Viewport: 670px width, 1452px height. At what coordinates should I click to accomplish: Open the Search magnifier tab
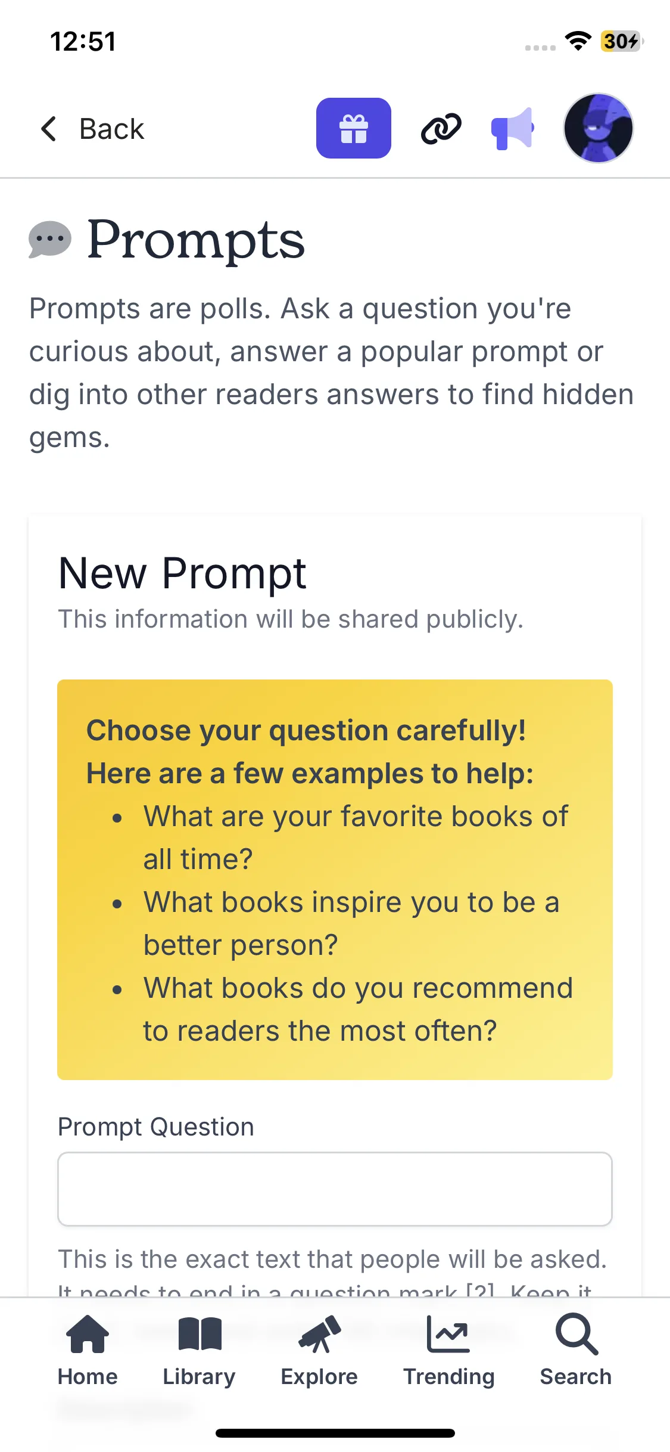click(575, 1351)
